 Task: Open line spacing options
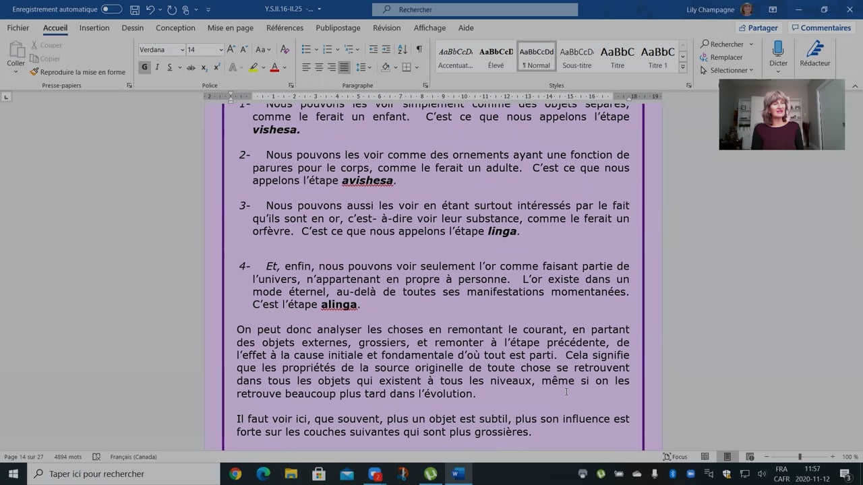[x=364, y=67]
